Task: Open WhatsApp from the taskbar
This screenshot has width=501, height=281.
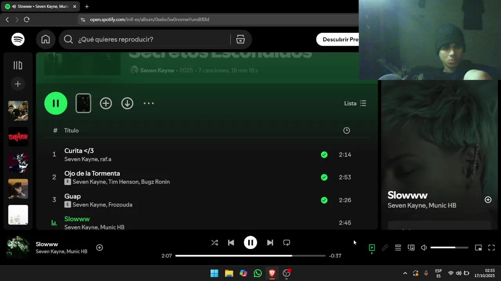Action: click(258, 273)
